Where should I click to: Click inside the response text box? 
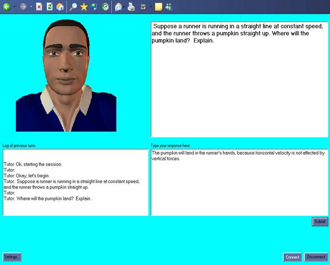[239, 183]
